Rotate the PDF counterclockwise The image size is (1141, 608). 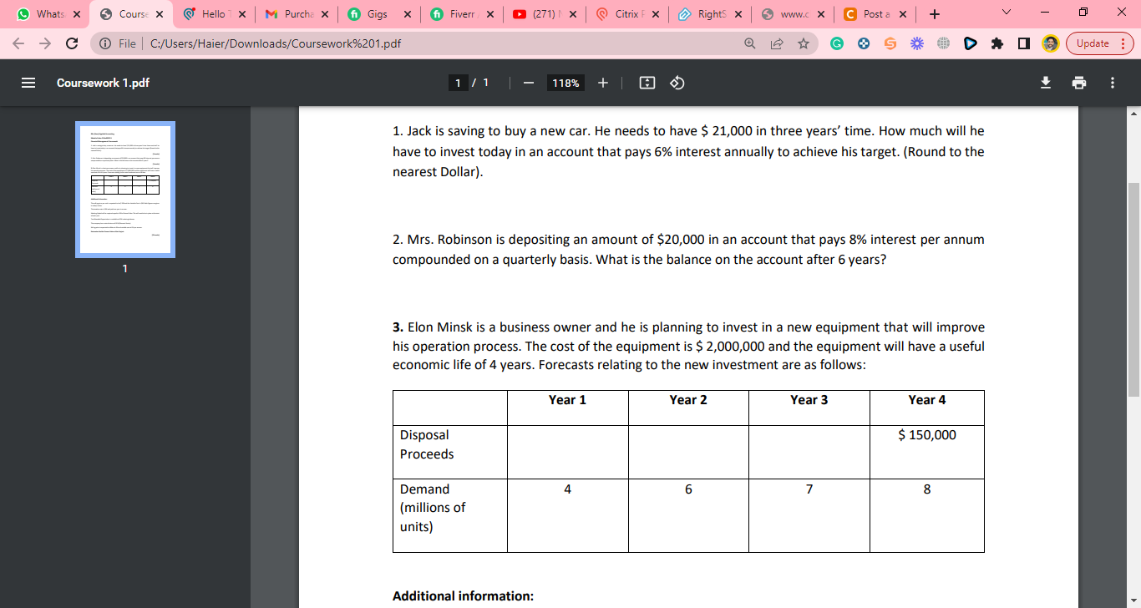pyautogui.click(x=677, y=83)
